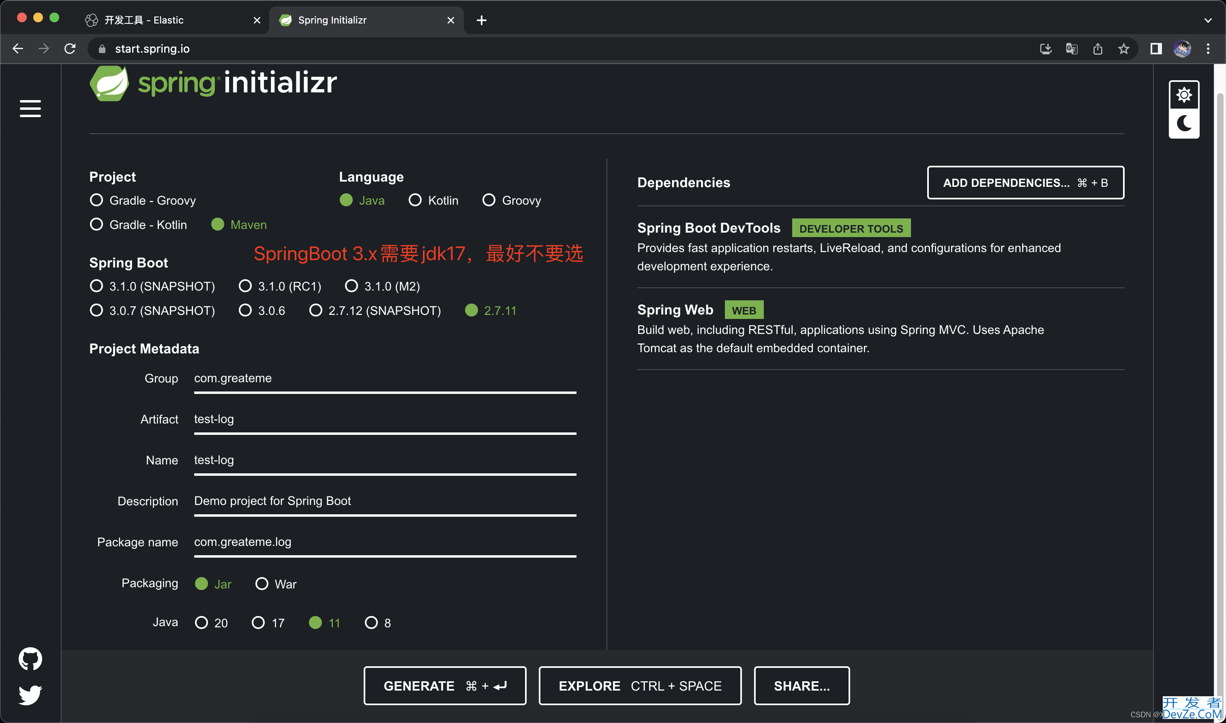Choose Spring Boot 3.1.0 (RC1)

280,286
